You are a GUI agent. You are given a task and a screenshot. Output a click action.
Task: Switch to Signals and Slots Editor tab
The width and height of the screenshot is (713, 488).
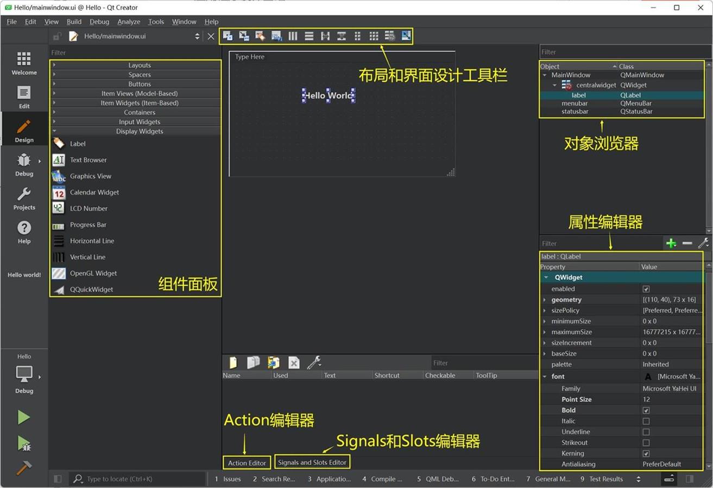pyautogui.click(x=312, y=462)
